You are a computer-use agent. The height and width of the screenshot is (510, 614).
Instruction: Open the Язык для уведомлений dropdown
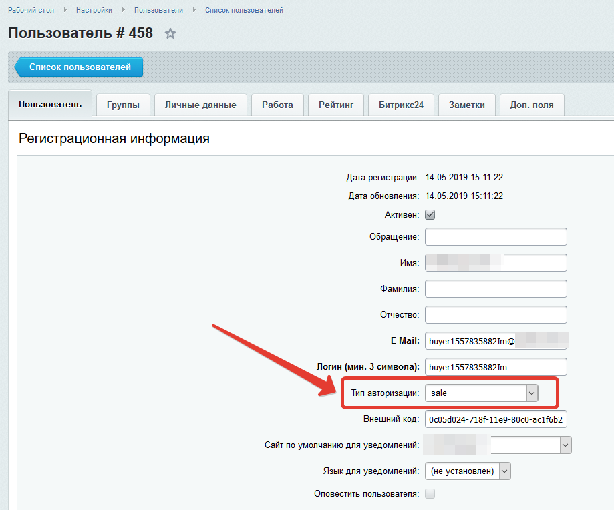(x=467, y=471)
